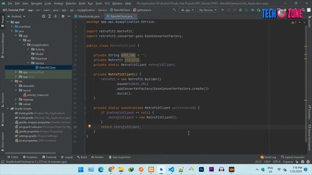The height and width of the screenshot is (175, 312).
Task: Select activity_main.xml in project tree
Action: pos(39,95)
